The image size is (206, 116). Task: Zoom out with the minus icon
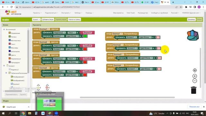click(x=195, y=81)
